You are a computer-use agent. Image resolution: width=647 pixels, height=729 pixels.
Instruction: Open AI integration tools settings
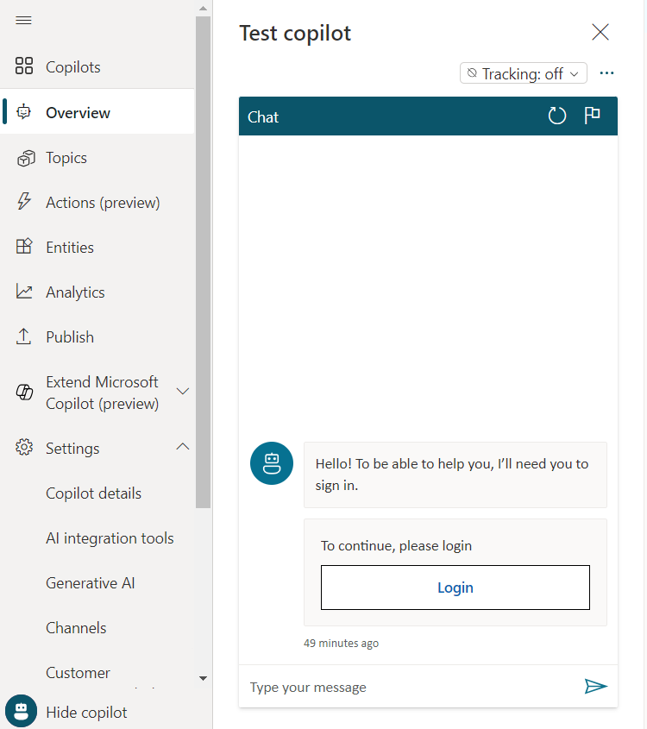110,538
